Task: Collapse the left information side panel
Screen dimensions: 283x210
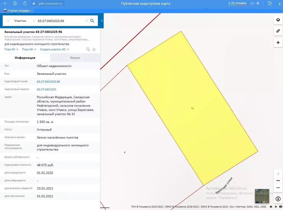Action: coord(102,21)
